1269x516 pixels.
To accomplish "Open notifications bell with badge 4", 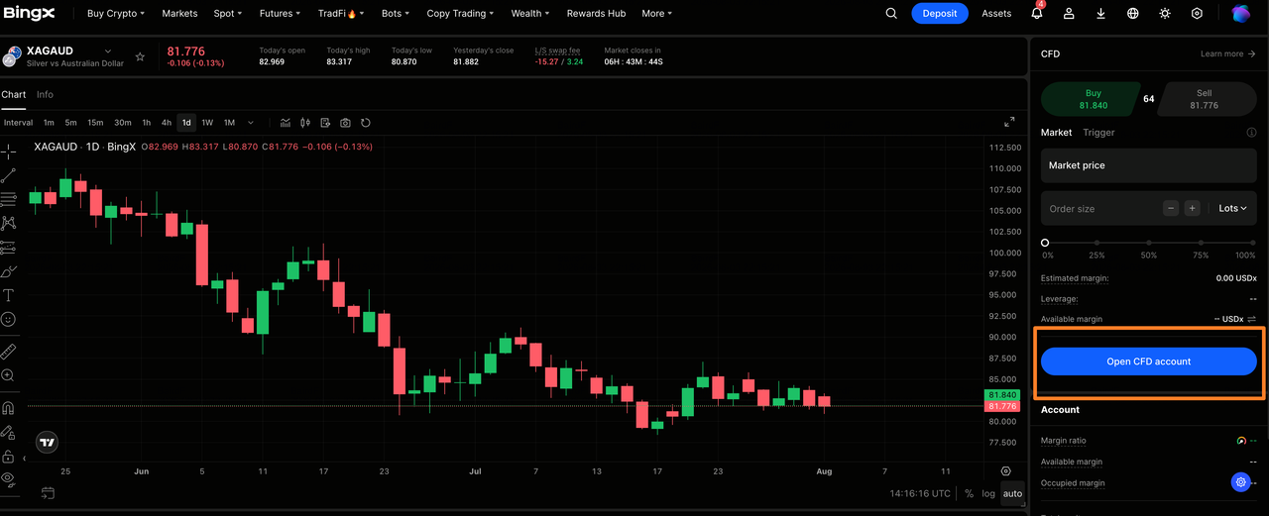I will (1037, 13).
